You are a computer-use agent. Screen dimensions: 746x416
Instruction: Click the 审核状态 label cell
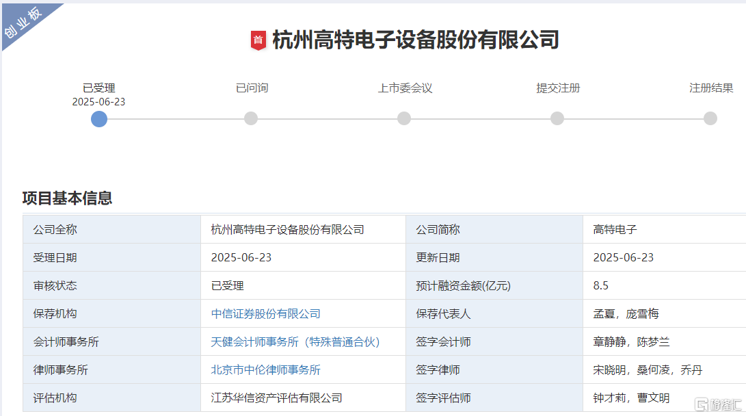(112, 285)
